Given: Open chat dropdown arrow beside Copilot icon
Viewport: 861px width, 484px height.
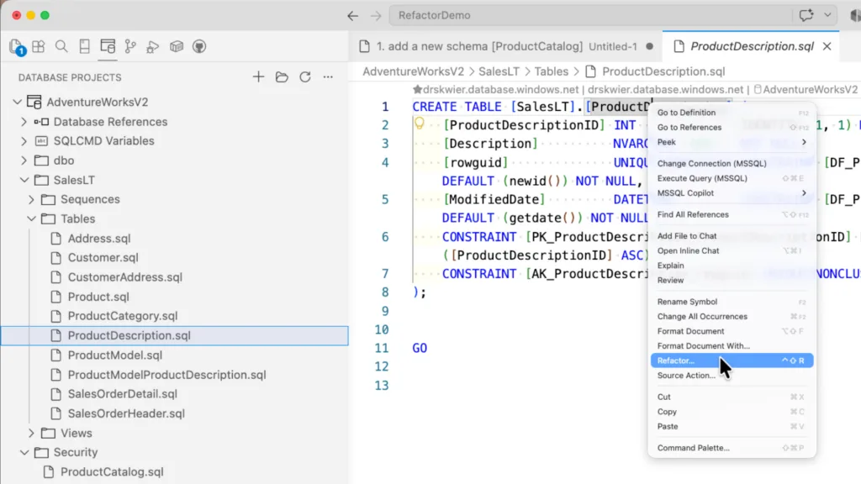Looking at the screenshot, I should (x=827, y=15).
